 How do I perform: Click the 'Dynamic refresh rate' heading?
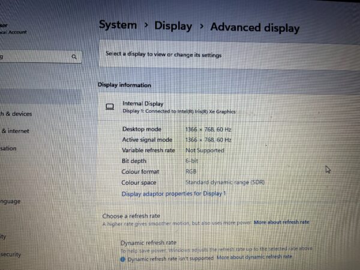coord(148,242)
